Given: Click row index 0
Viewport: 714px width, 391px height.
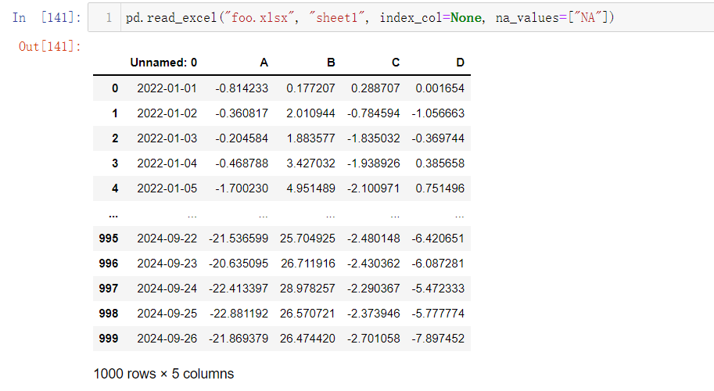Looking at the screenshot, I should pos(115,88).
